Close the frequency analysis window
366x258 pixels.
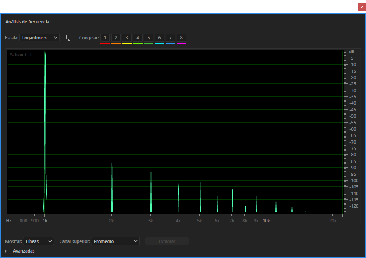coord(361,7)
